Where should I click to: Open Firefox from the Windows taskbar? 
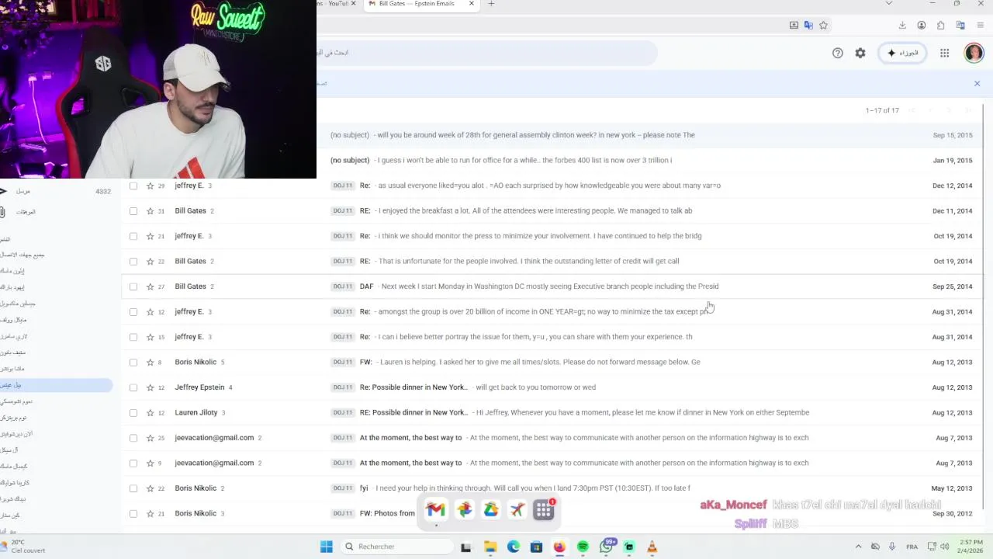(559, 547)
